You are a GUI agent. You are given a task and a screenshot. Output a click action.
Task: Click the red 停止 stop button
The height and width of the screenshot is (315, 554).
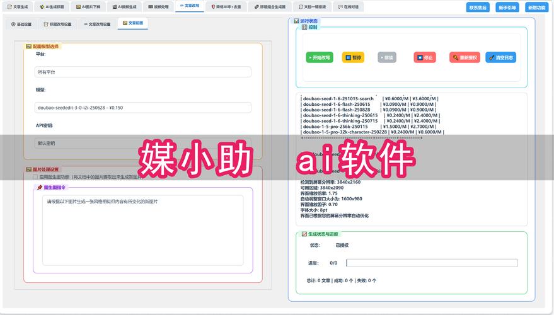[x=425, y=57]
